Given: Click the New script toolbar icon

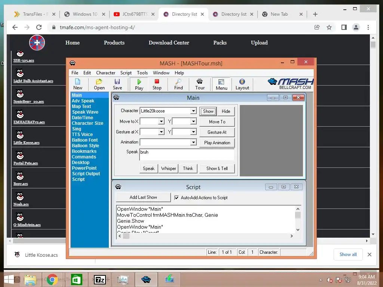Looking at the screenshot, I should (x=78, y=84).
